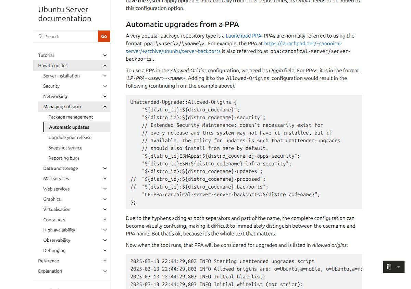Expand the Explanation section chevron
This screenshot has width=411, height=289.
[105, 271]
